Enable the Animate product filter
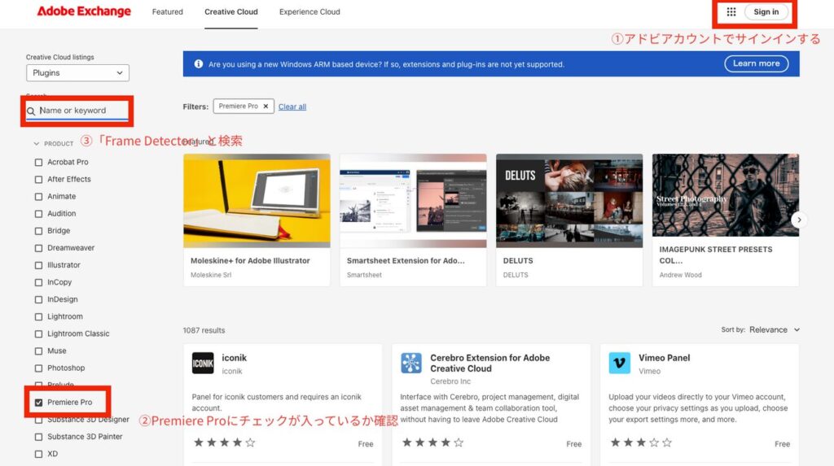 coord(38,197)
